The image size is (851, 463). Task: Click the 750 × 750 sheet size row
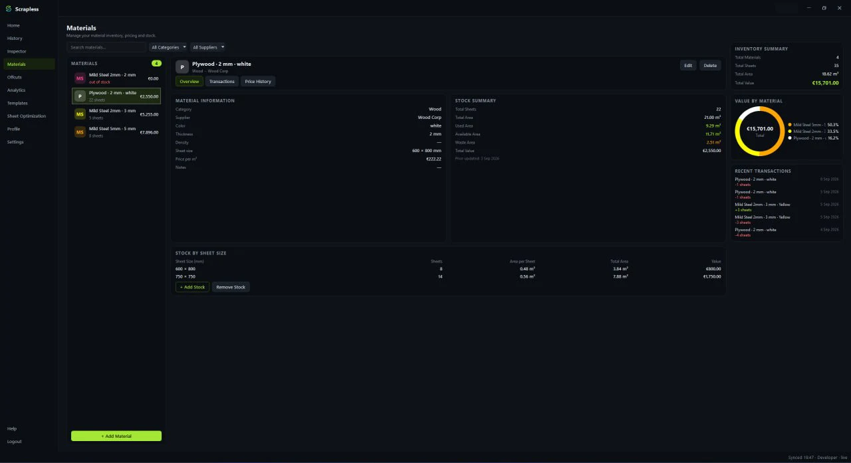[448, 276]
